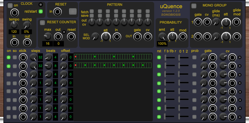Click mono group 1 glide knob
This screenshot has width=249, height=123.
tap(216, 22)
